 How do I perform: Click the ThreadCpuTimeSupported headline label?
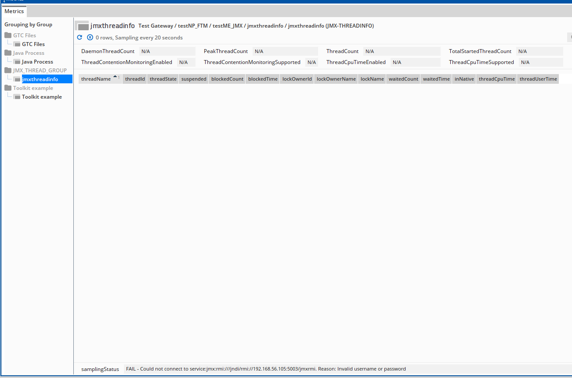click(x=481, y=62)
